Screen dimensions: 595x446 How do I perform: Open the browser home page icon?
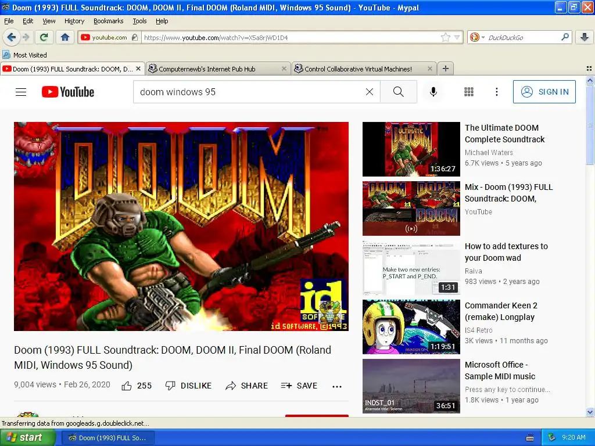65,37
